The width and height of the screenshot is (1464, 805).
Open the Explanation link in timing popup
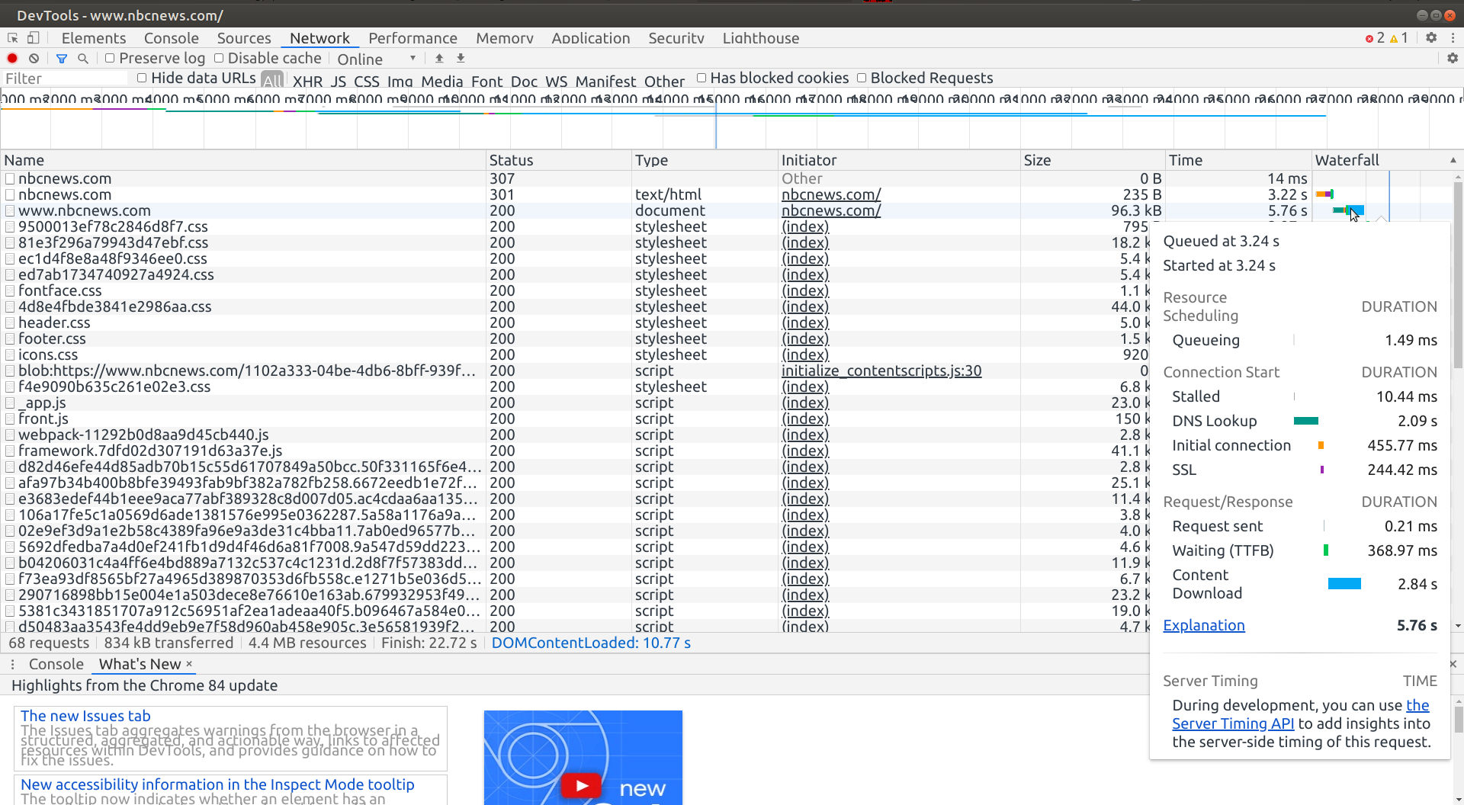[x=1204, y=625]
